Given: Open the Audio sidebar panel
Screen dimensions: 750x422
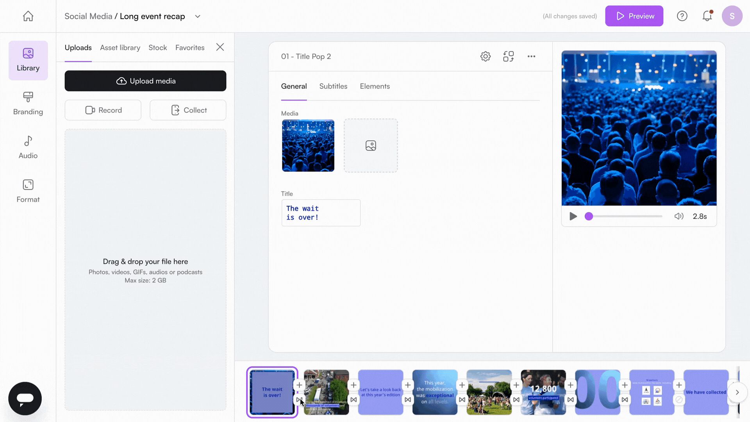Looking at the screenshot, I should click(x=28, y=147).
